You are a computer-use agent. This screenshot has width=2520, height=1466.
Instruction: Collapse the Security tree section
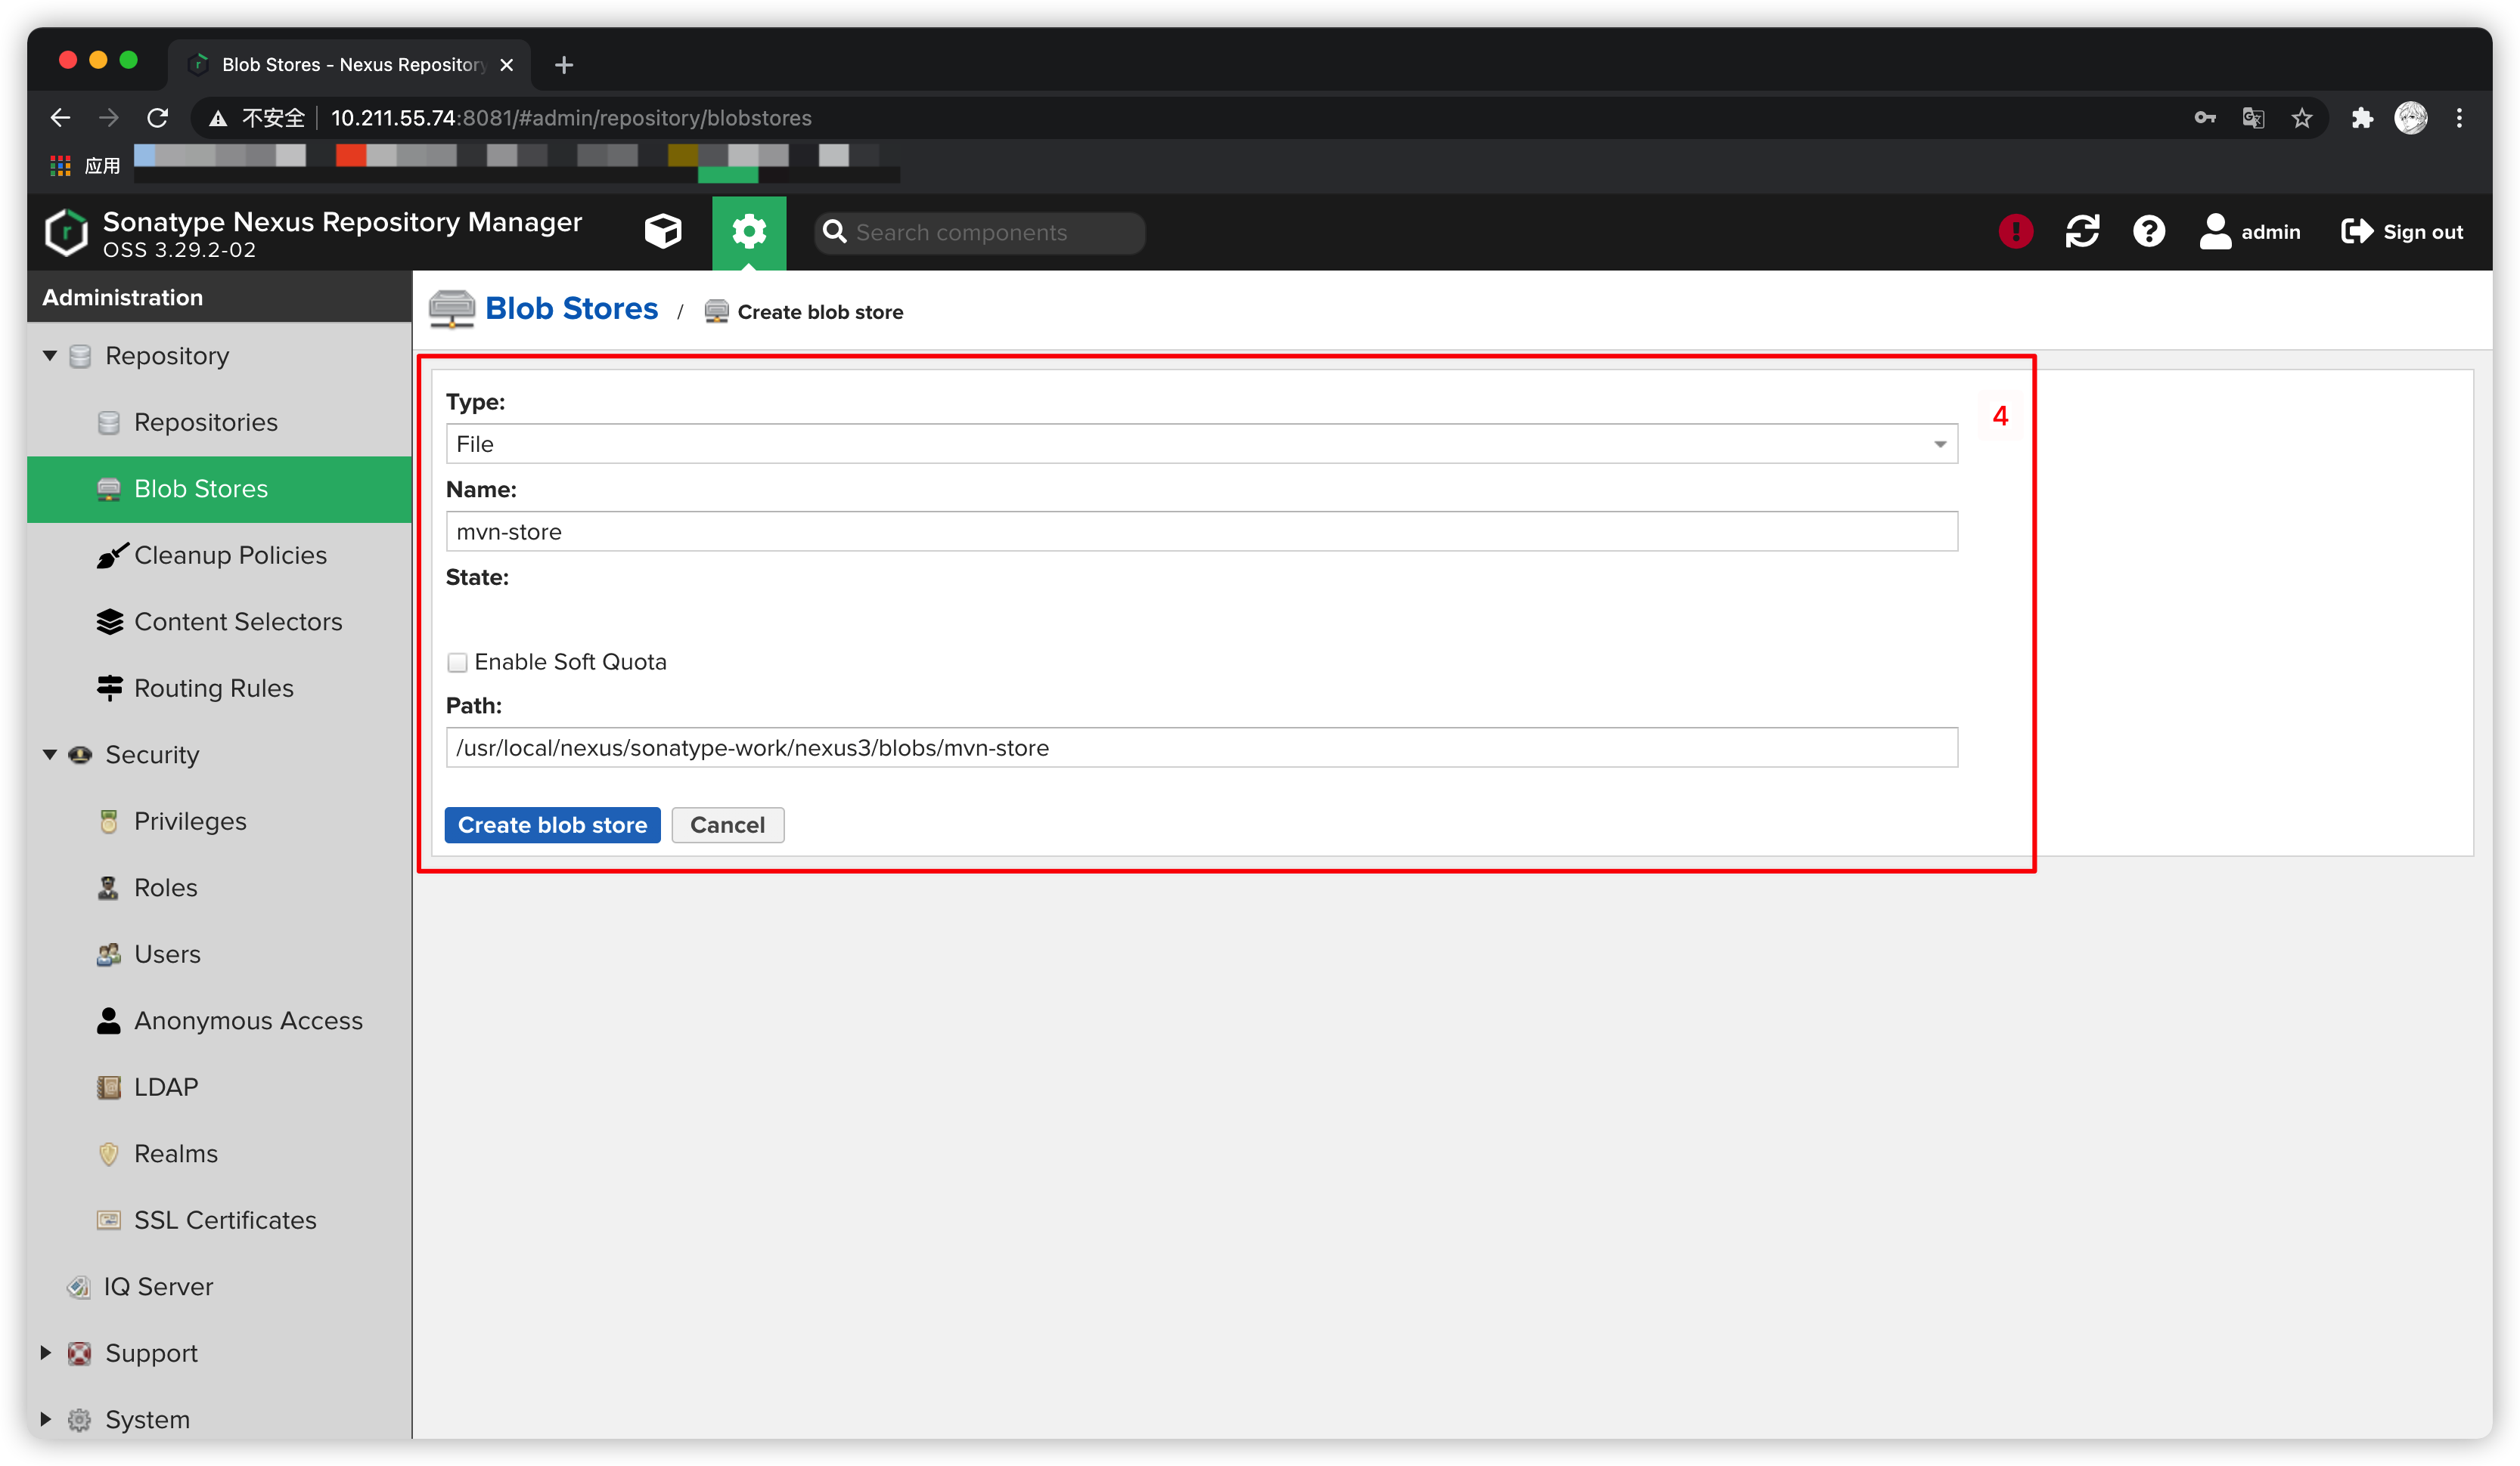pos(50,754)
